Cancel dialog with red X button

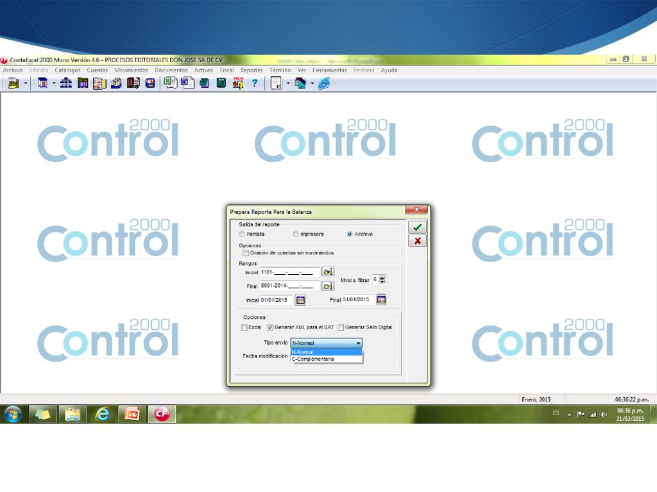click(417, 241)
